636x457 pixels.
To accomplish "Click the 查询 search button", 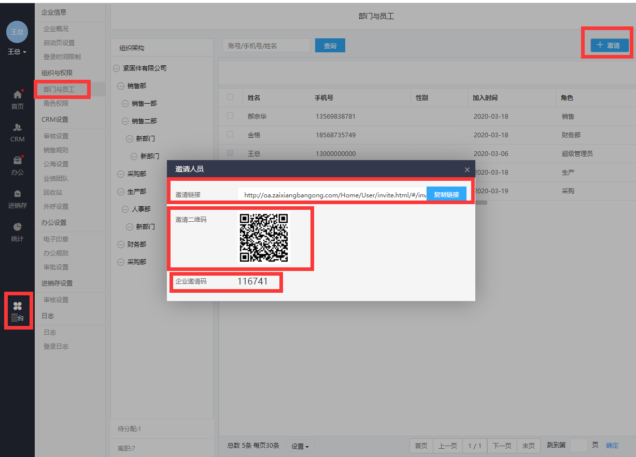I will 330,46.
